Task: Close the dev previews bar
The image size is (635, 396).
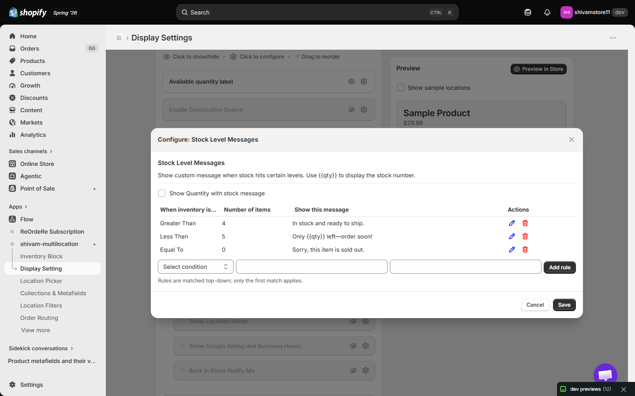Action: pyautogui.click(x=624, y=389)
